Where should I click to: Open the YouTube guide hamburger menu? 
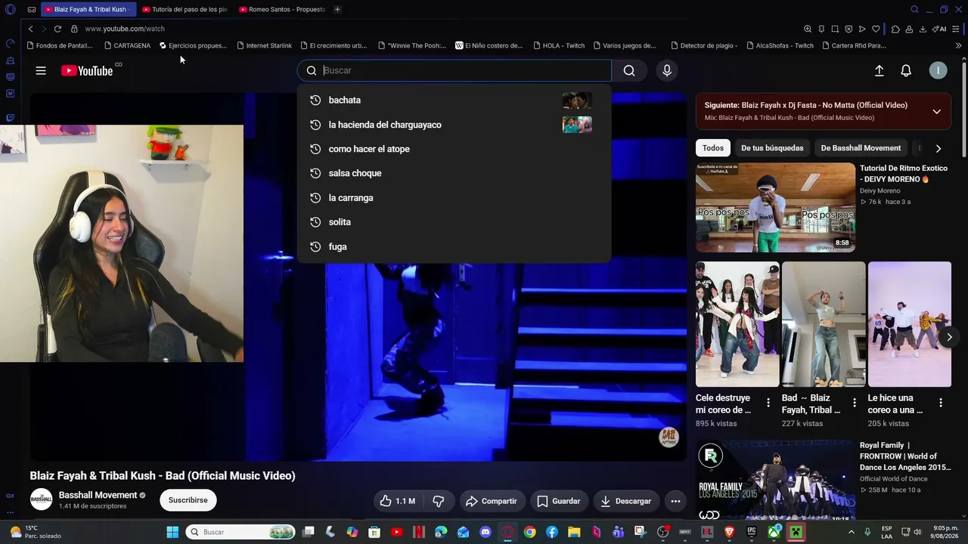point(41,70)
